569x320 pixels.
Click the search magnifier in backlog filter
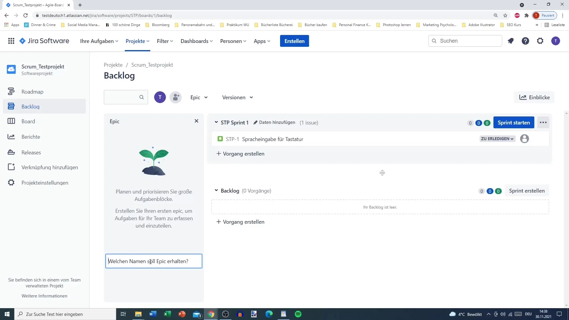[142, 97]
